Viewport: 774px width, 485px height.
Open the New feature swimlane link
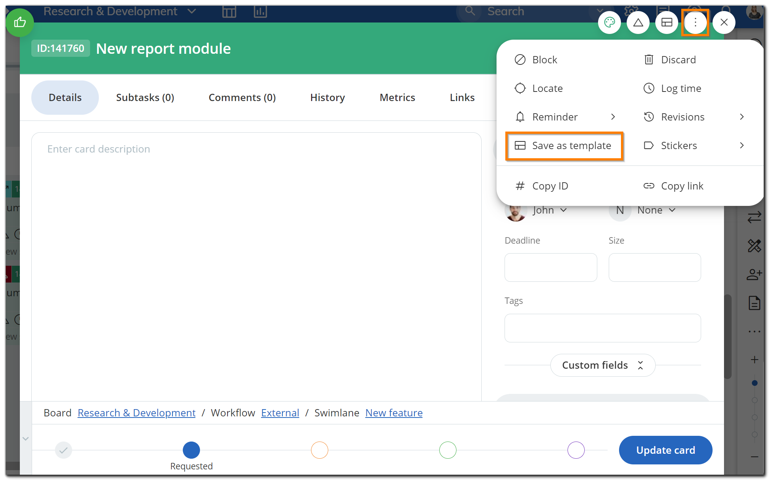(x=394, y=413)
